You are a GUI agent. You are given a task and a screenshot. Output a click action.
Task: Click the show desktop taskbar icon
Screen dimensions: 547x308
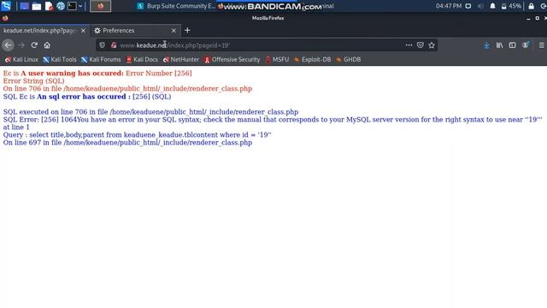pyautogui.click(x=24, y=6)
